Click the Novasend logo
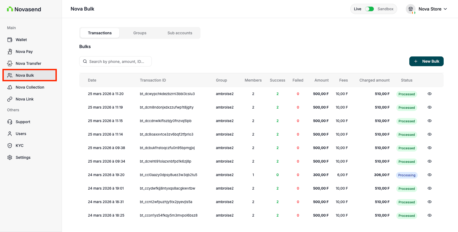 click(x=24, y=9)
